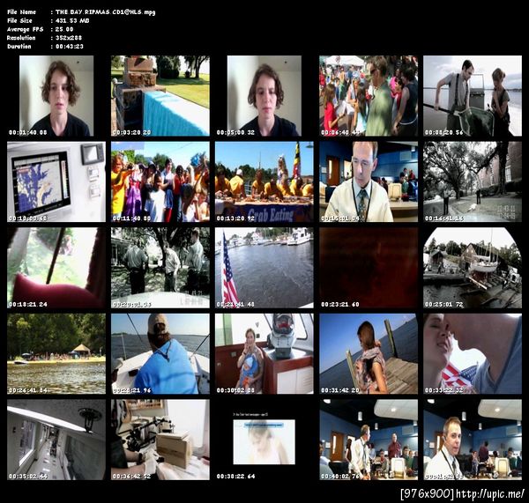Open the boathouse dock thumbnail at 00:25:01.72
Screen dimensions: 529x503
point(473,268)
